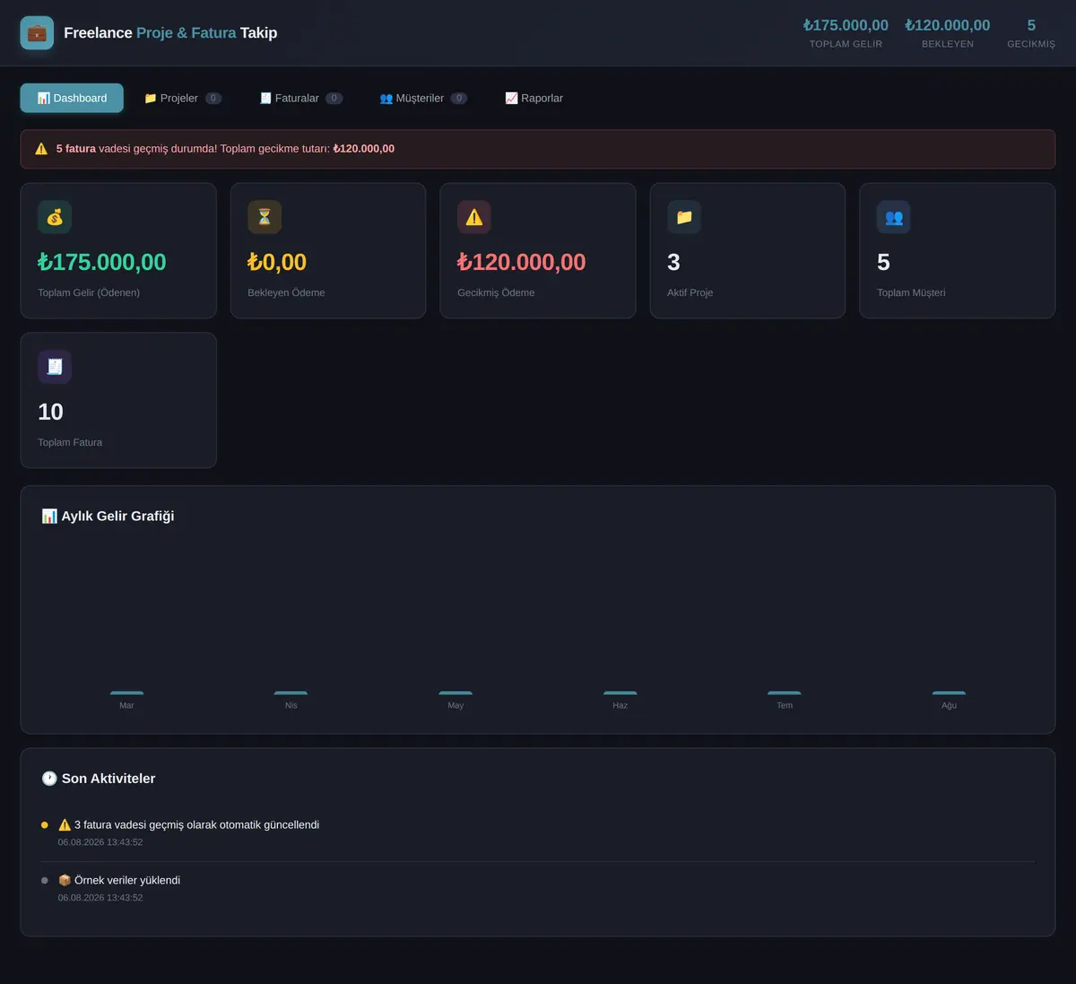
Task: Click the warning icon on Gecikmiş Ödeme card
Action: click(474, 217)
